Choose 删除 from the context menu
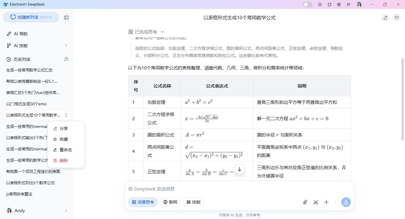This screenshot has height=219, width=405. pos(64,161)
